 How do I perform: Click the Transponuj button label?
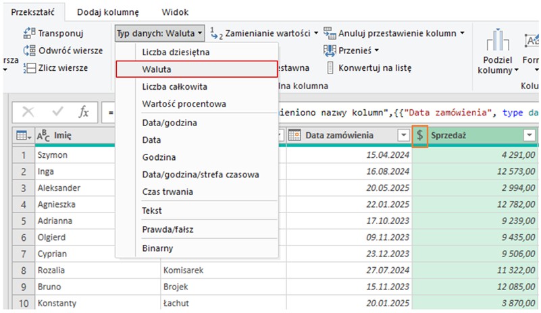[61, 34]
